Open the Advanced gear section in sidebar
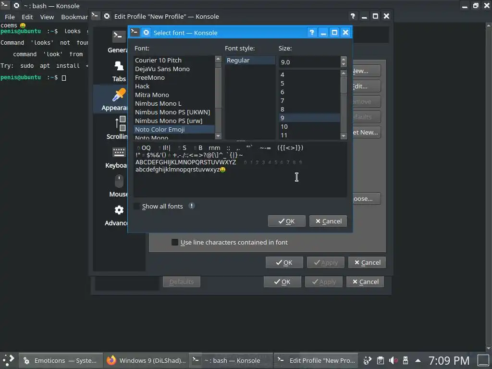The height and width of the screenshot is (369, 492). coord(117,215)
